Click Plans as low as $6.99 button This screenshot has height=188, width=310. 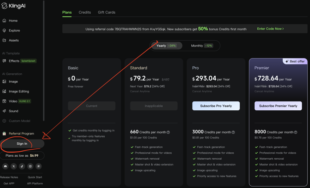(22, 156)
